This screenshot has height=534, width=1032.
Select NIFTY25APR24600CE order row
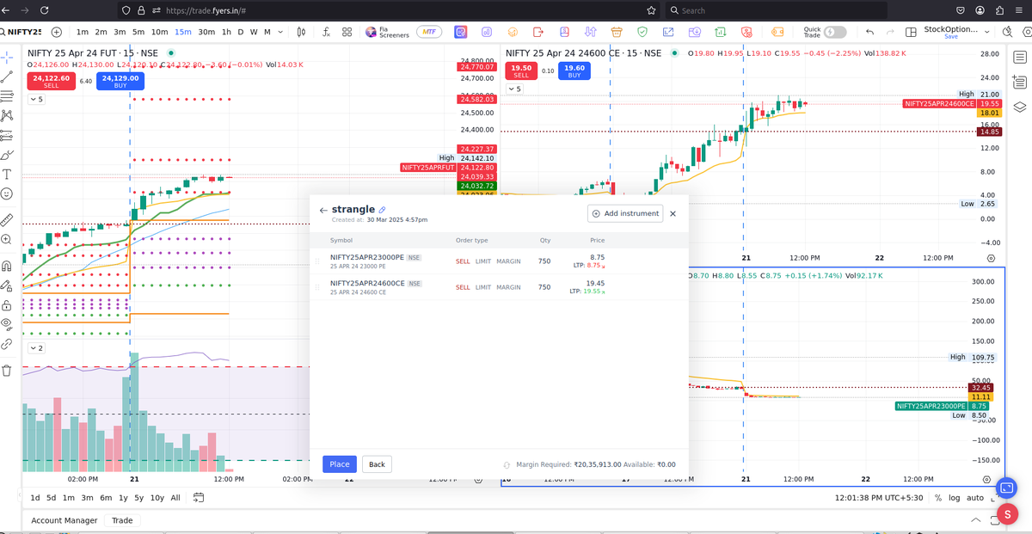click(x=499, y=287)
